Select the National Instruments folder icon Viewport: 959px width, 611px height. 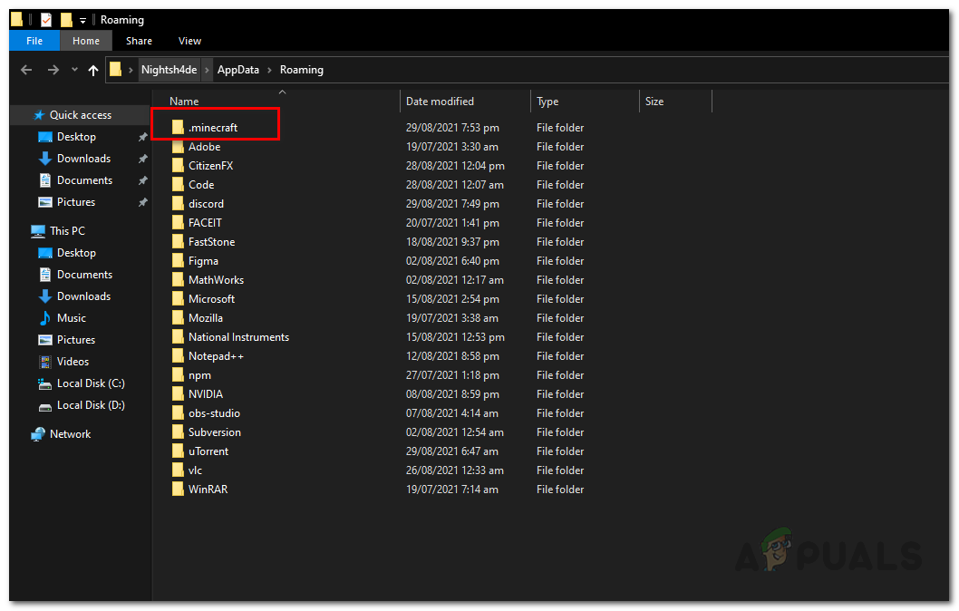pos(178,337)
